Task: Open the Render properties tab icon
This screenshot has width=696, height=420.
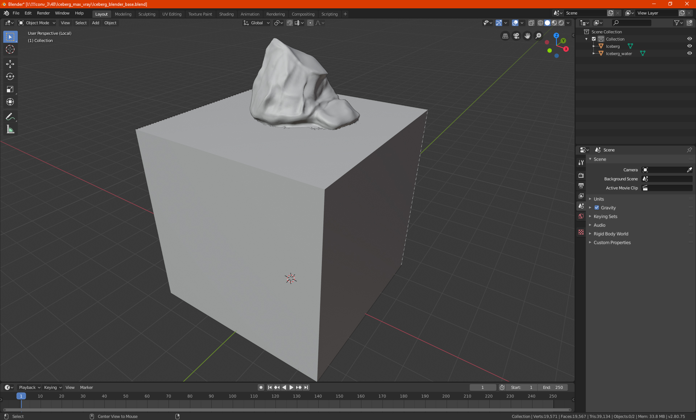Action: 581,175
